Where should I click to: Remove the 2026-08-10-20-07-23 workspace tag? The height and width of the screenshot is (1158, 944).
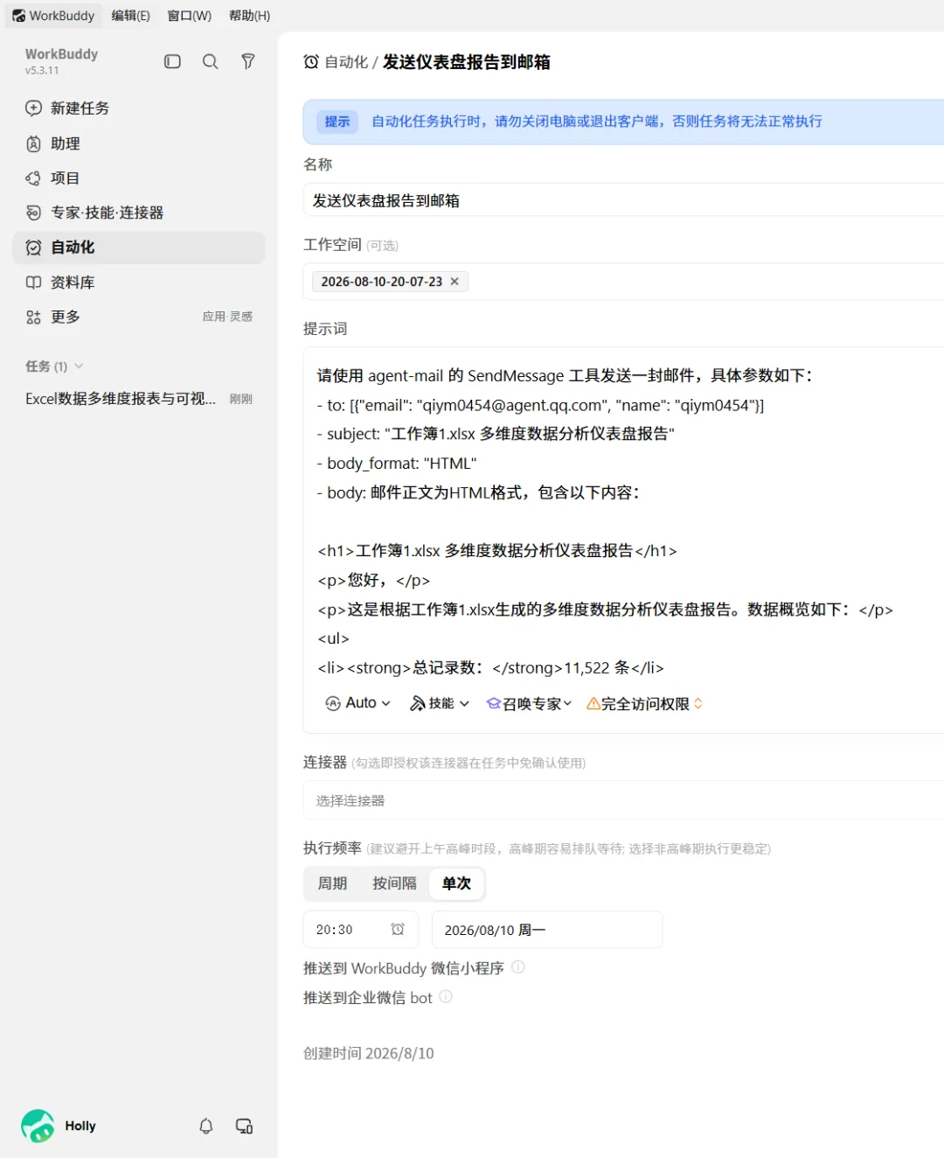[x=455, y=282]
